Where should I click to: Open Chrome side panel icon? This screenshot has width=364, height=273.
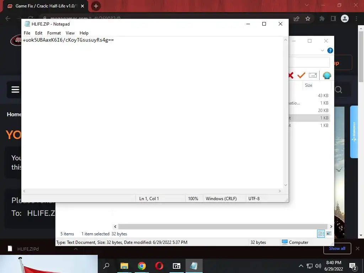pos(333,18)
